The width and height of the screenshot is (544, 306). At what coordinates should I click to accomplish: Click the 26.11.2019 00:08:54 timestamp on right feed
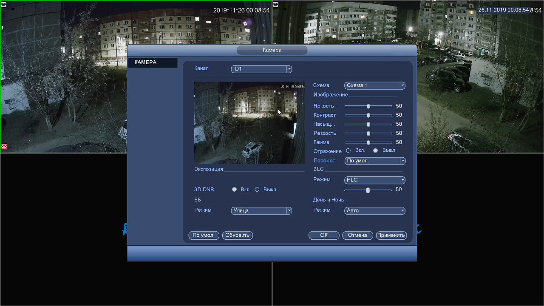504,10
